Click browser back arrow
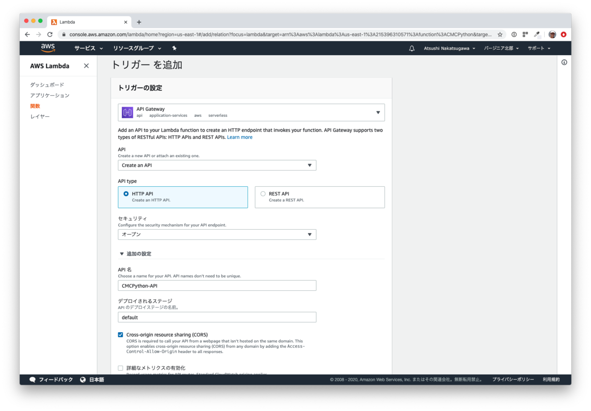591x411 pixels. coord(28,34)
